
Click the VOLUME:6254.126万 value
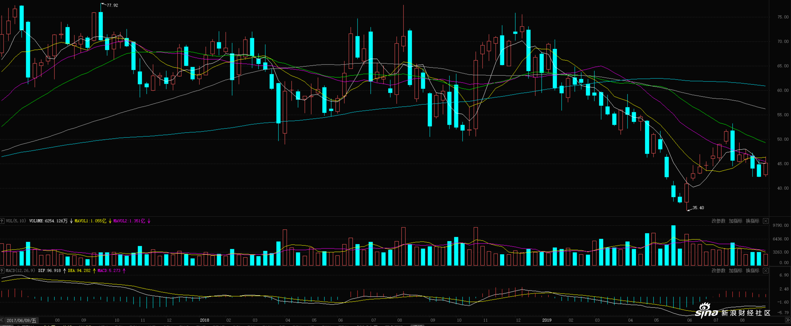[48, 221]
